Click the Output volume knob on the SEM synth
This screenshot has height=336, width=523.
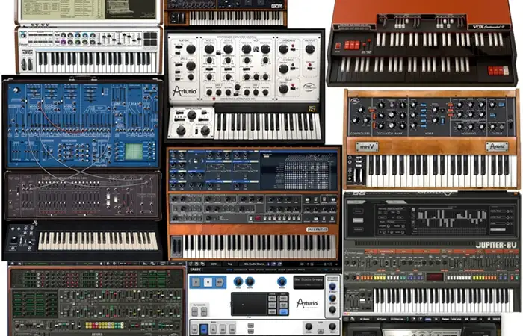coord(310,49)
